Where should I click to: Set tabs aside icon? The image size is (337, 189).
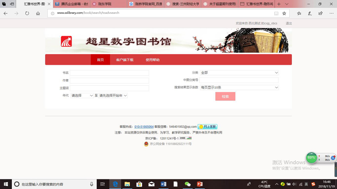12,4
